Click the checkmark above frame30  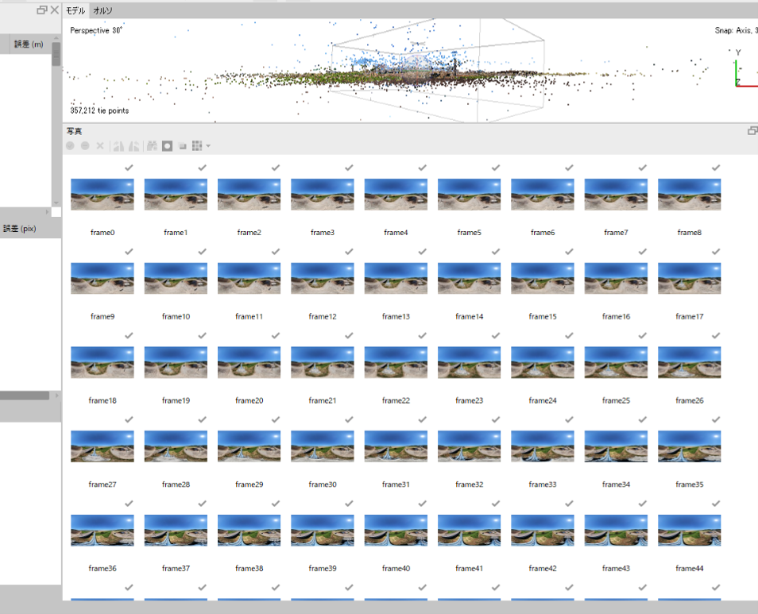[x=349, y=420]
